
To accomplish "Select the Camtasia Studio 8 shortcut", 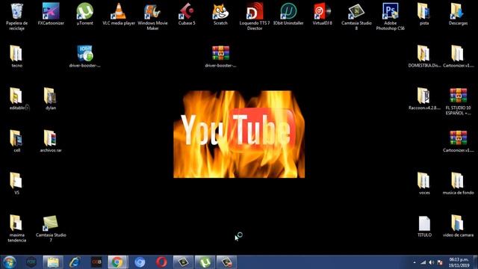I will pyautogui.click(x=356, y=11).
